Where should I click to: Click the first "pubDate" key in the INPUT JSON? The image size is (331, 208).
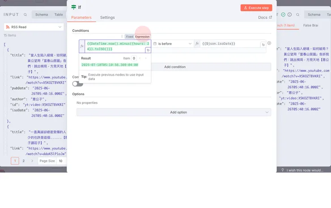19,88
